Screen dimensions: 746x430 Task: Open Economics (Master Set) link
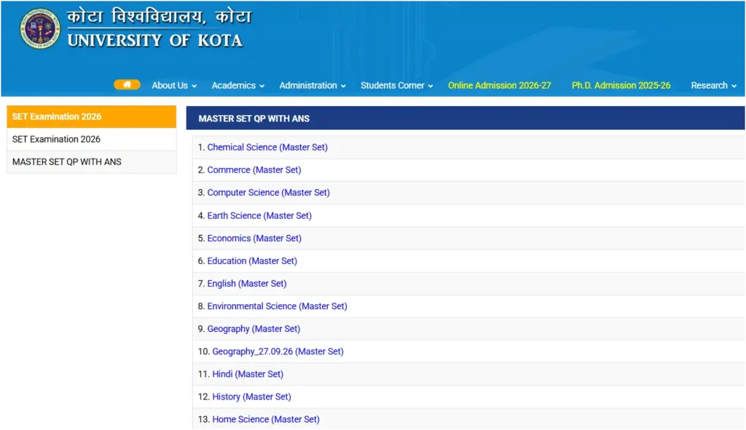tap(254, 239)
